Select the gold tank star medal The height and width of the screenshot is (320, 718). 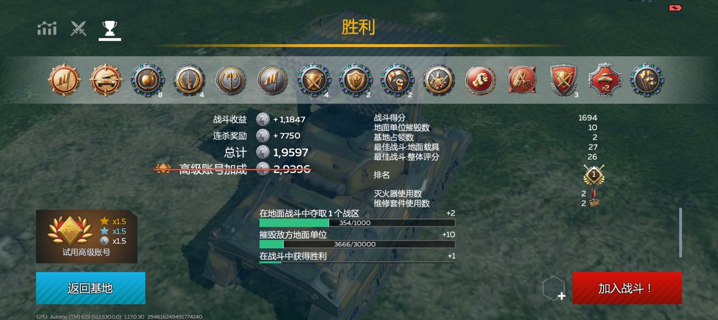(x=106, y=80)
